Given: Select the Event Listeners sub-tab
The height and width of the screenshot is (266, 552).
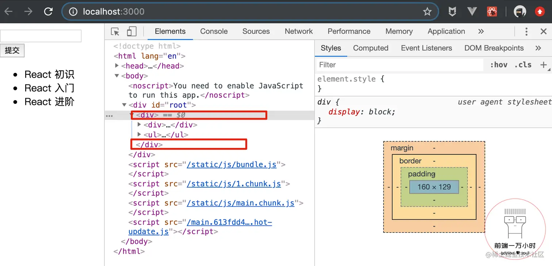Looking at the screenshot, I should coord(426,48).
